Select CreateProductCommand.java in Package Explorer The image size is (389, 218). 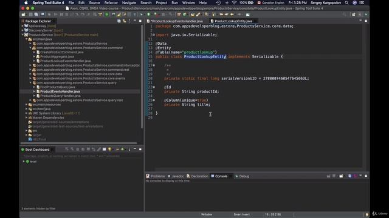62,52
